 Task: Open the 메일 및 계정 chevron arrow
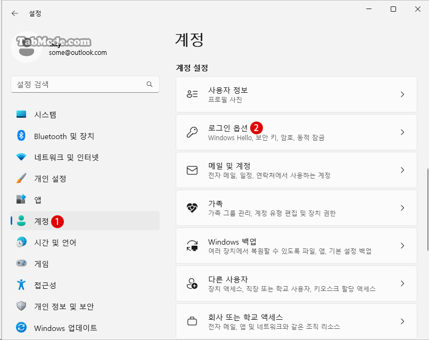click(x=402, y=170)
